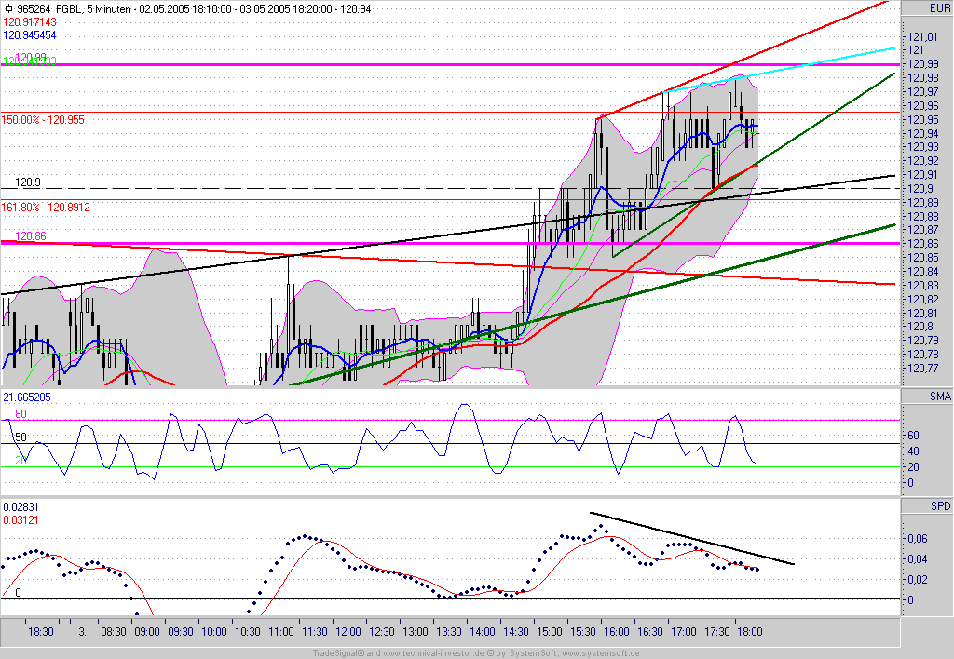Click 40 on the SMA panel axis
The height and width of the screenshot is (659, 954).
pos(913,451)
